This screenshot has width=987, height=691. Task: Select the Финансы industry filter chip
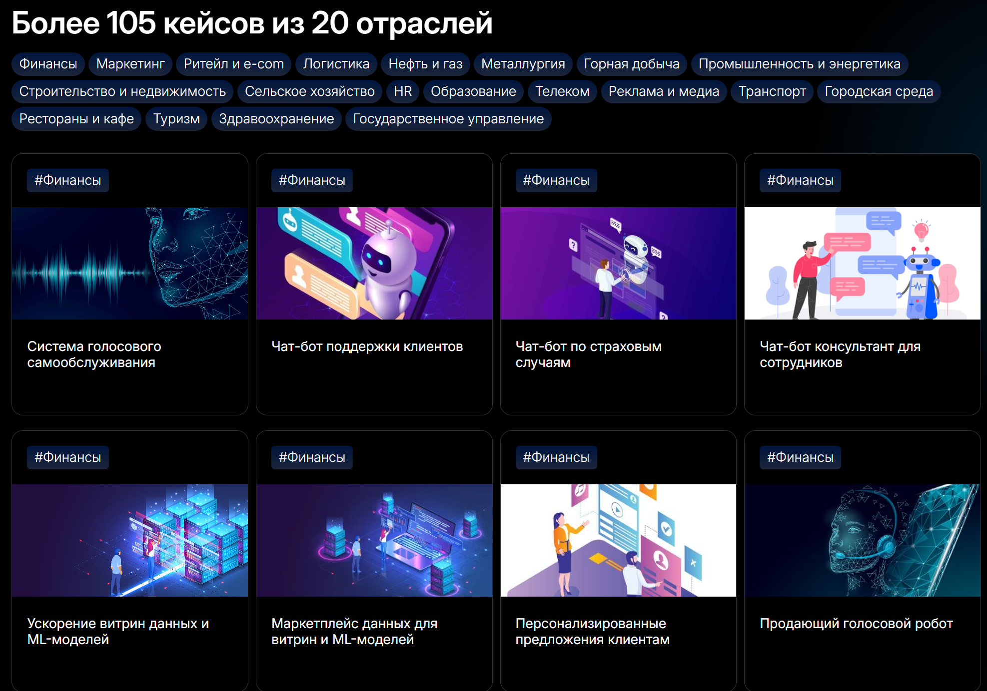48,64
